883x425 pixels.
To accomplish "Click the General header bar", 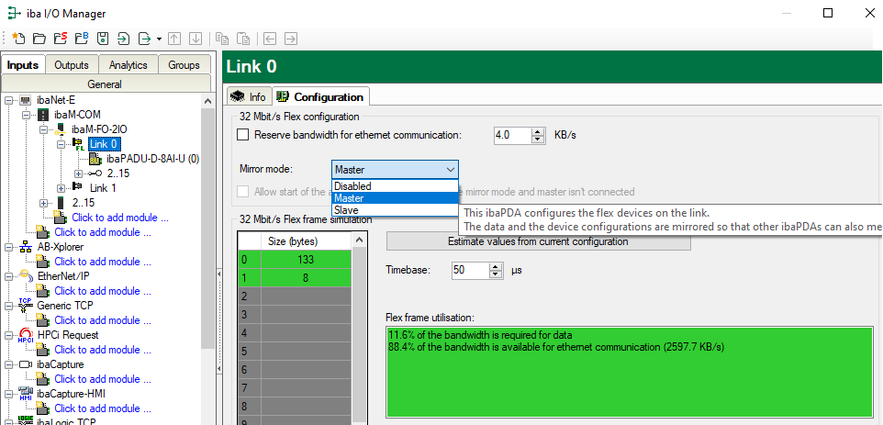I will 107,84.
